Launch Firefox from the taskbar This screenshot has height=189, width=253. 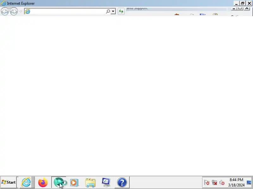(43, 182)
